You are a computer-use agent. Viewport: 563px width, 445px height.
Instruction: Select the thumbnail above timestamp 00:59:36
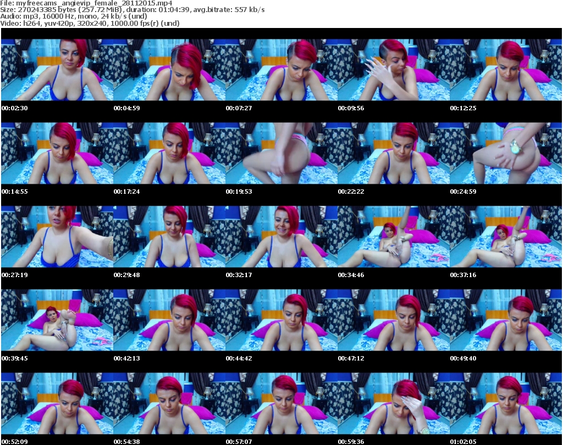[394, 403]
